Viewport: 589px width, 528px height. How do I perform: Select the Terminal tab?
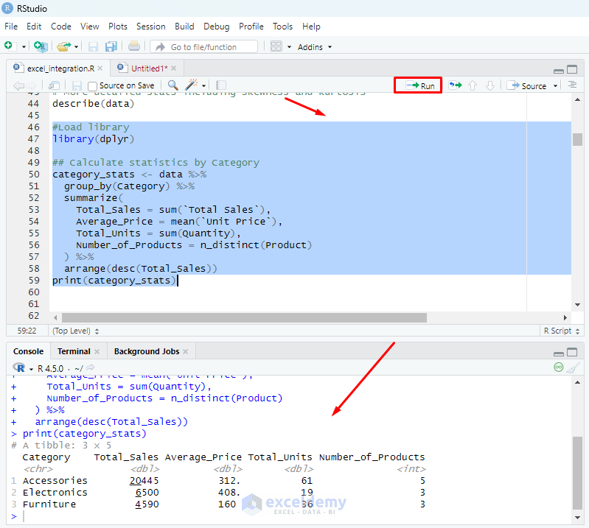point(74,351)
